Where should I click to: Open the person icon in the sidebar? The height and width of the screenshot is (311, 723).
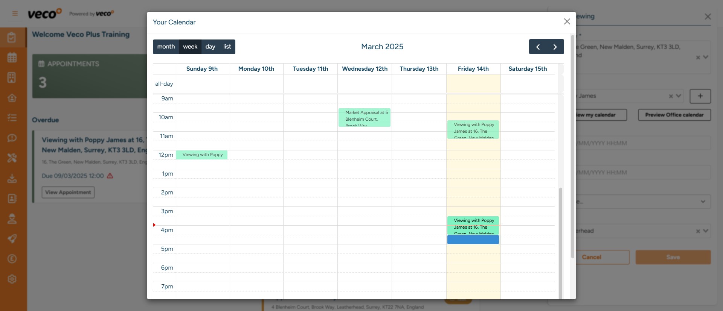coord(12,218)
